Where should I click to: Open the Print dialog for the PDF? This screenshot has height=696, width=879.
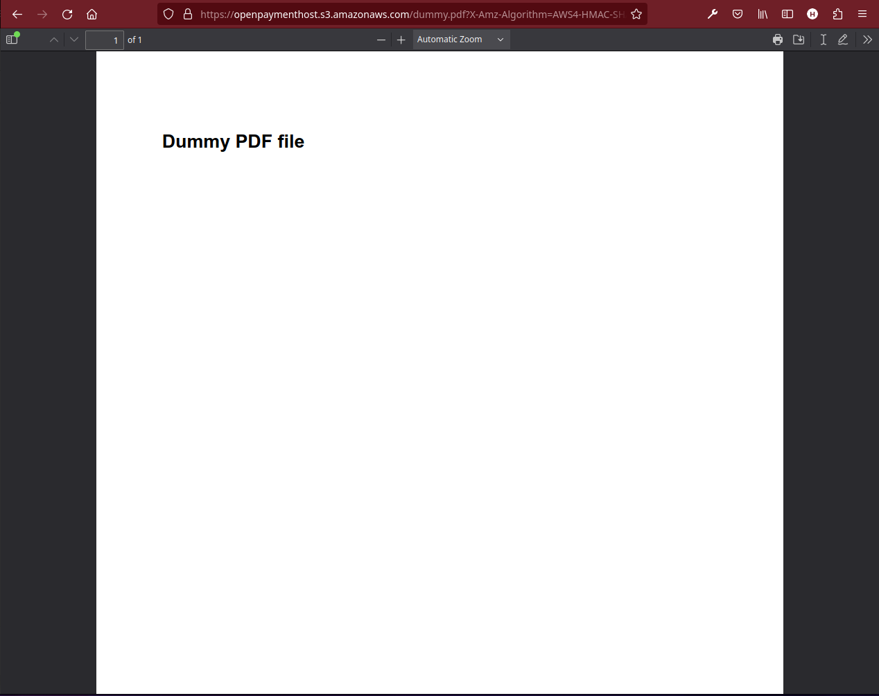(777, 40)
